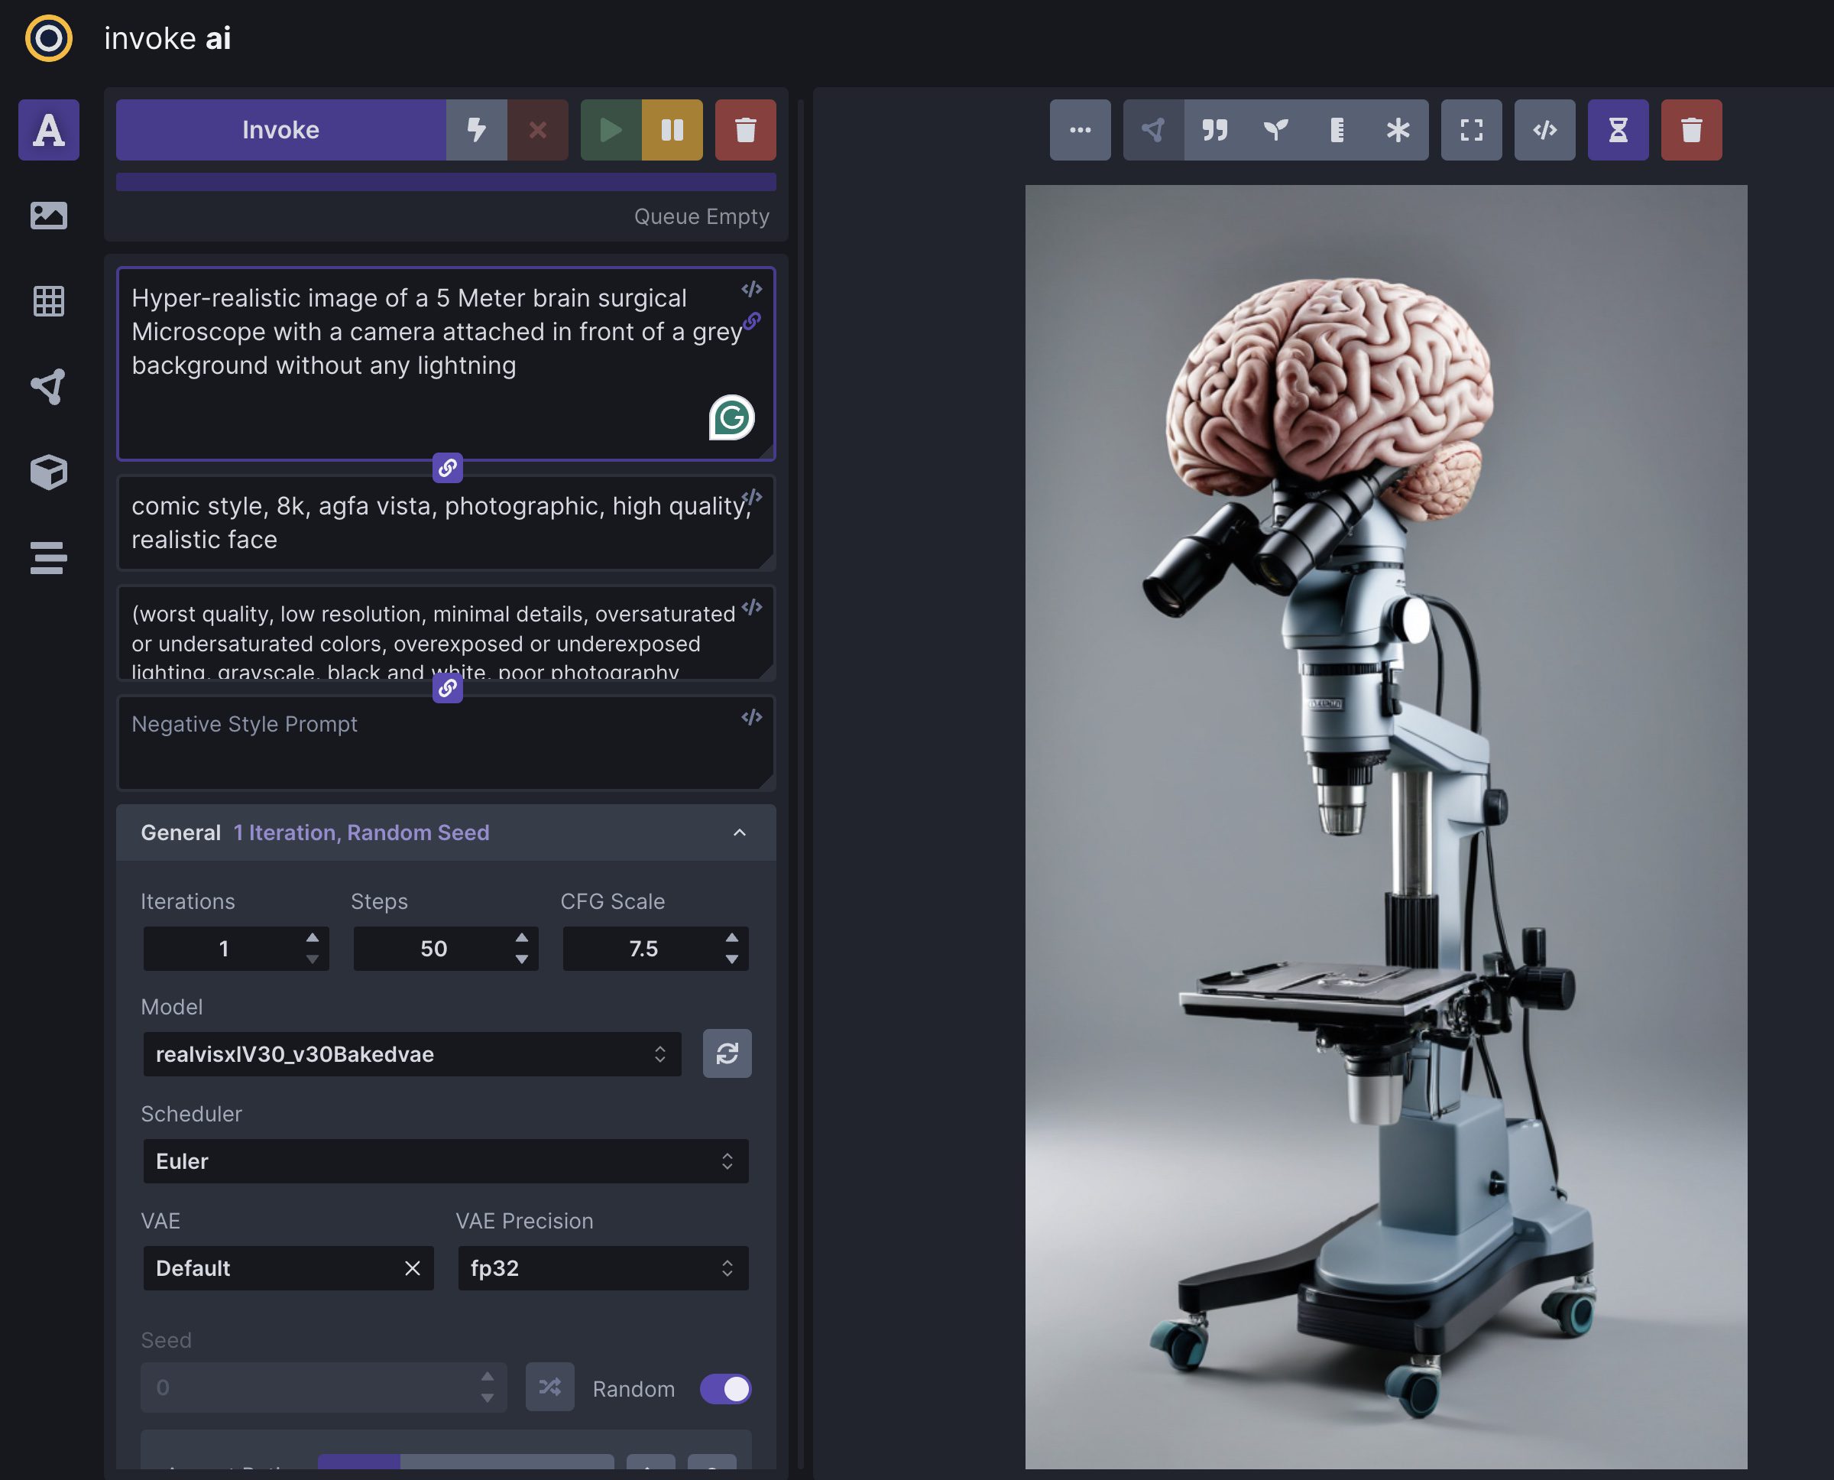Image resolution: width=1834 pixels, height=1480 pixels.
Task: Click the queue progress bar
Action: 446,182
